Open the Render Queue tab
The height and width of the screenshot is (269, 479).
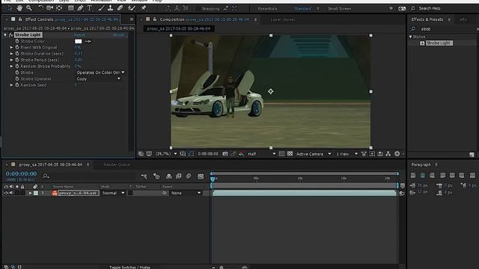[x=117, y=164]
